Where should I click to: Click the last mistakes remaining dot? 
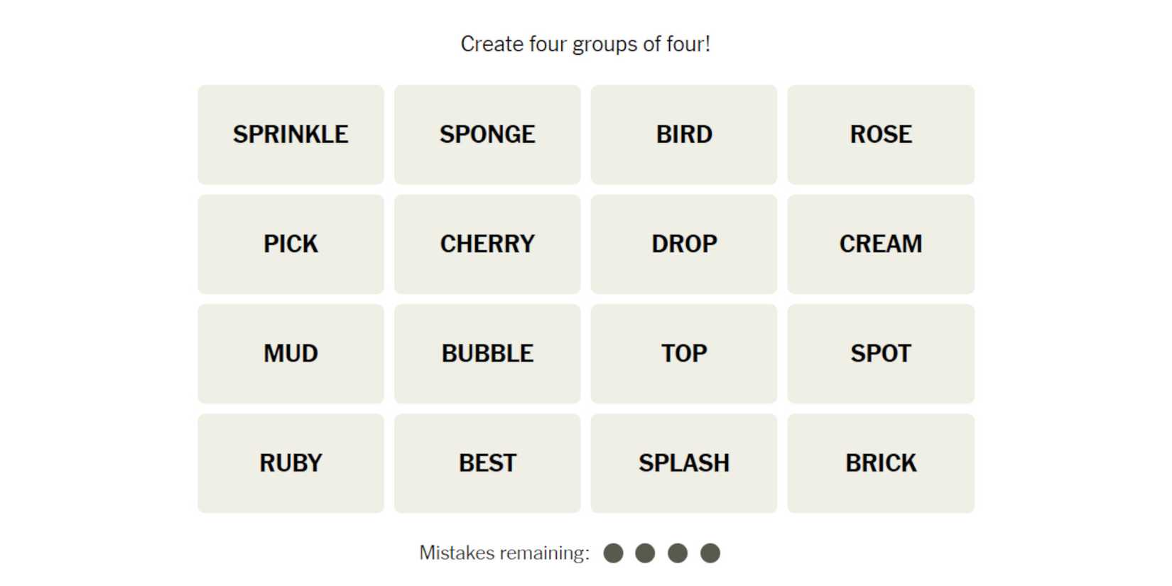click(710, 553)
